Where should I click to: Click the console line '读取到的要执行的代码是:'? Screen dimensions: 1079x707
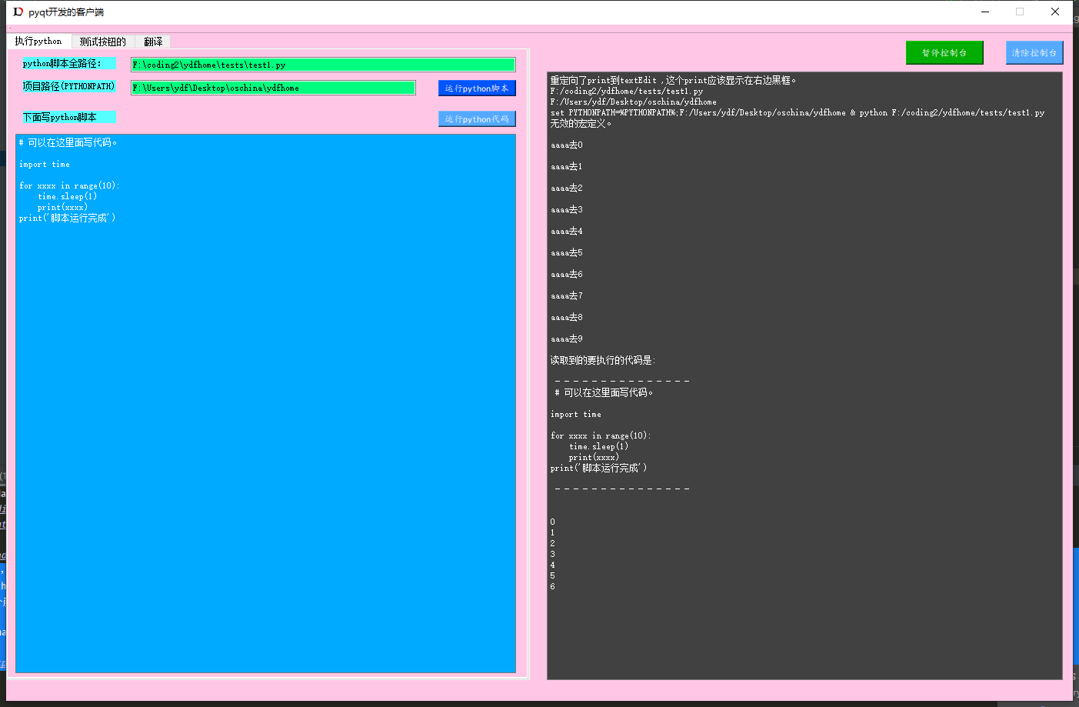click(x=603, y=360)
